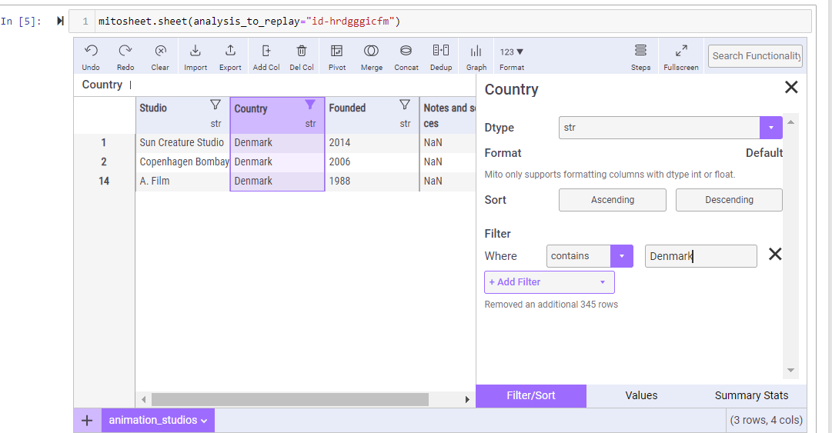Toggle the Studio column filter icon

216,105
